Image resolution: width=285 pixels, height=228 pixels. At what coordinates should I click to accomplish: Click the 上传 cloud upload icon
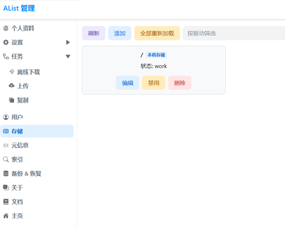click(x=11, y=86)
